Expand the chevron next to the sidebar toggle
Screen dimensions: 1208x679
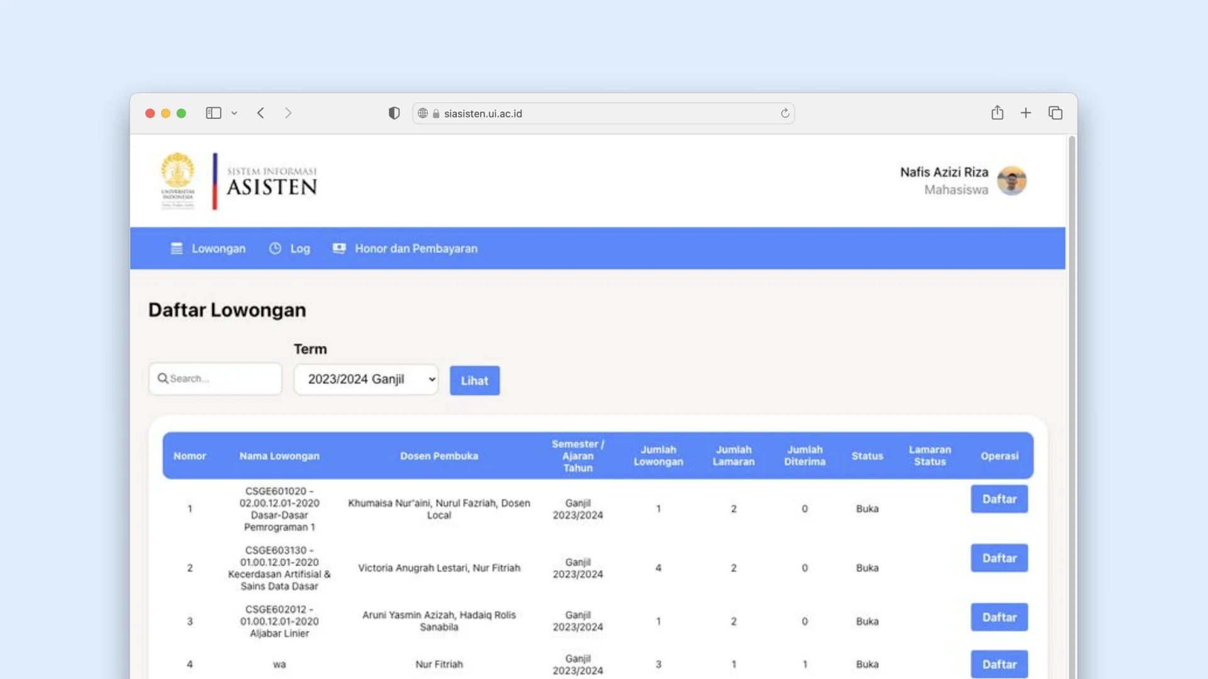click(235, 113)
